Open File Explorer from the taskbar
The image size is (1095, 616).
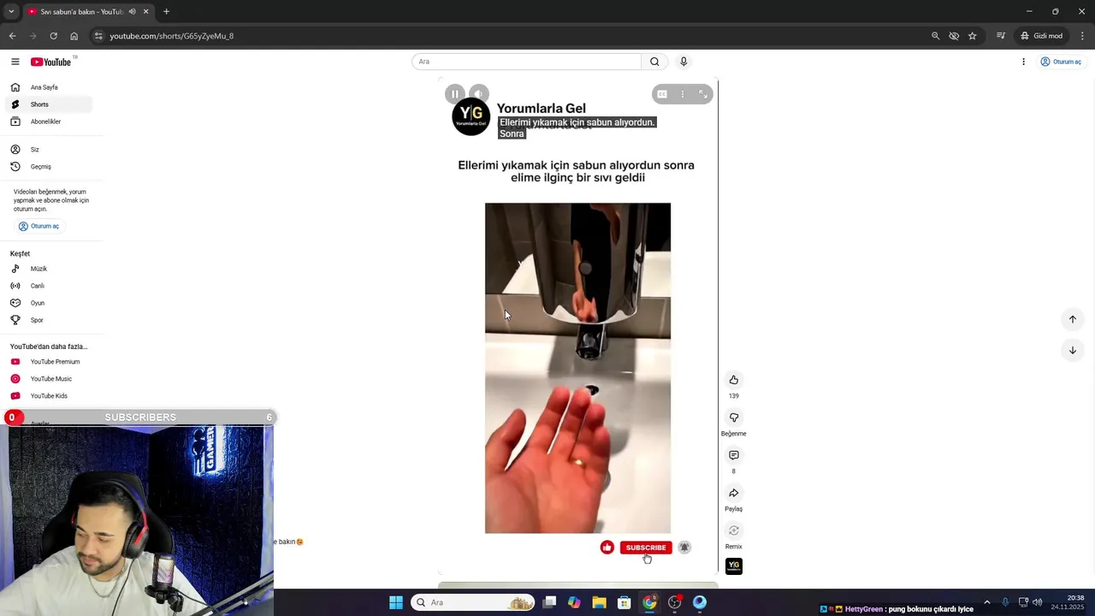[x=599, y=602]
